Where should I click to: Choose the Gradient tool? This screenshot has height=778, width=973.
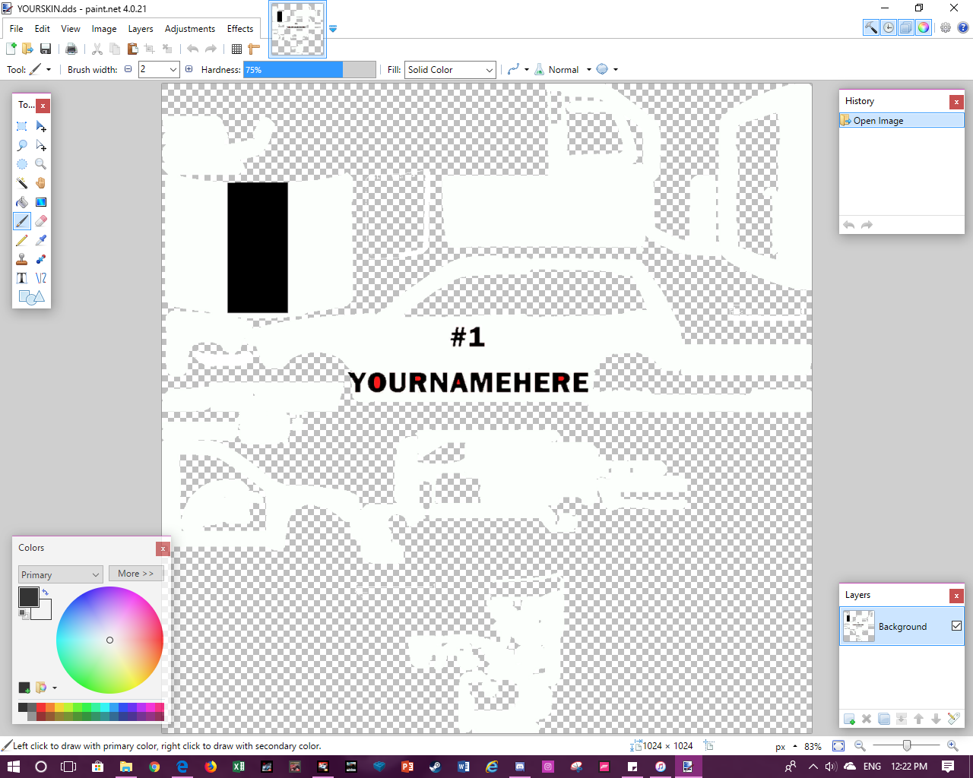[x=41, y=202]
